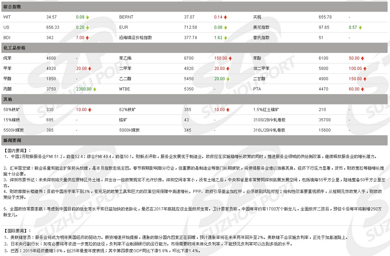This screenshot has width=390, height=256.
Task: Click the WIT value 34.57
Action: (x=51, y=17)
